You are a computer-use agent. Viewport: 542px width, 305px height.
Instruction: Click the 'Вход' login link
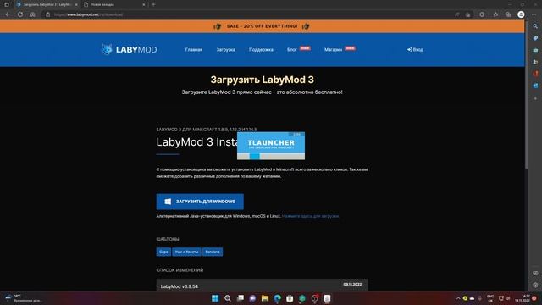(415, 50)
